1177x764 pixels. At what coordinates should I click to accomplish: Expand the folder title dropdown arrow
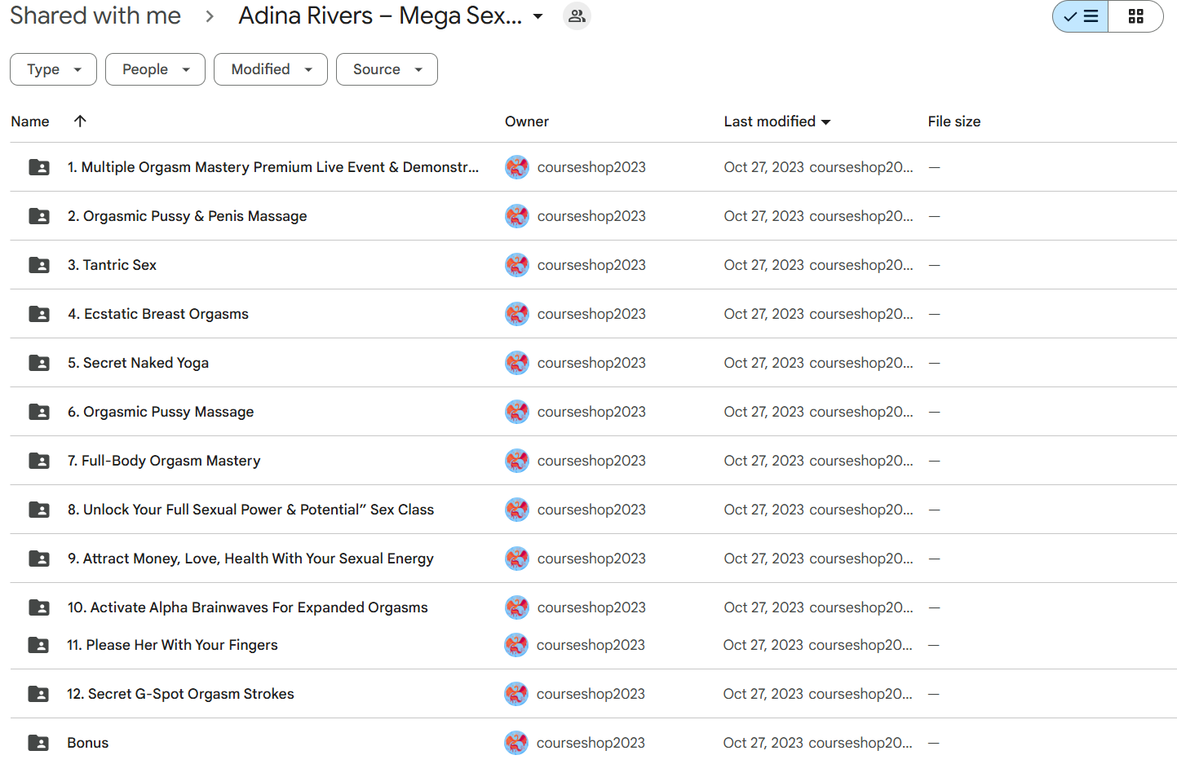point(538,16)
